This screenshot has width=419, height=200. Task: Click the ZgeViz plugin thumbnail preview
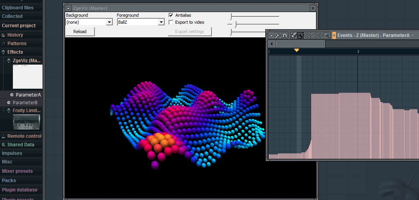pos(28,77)
